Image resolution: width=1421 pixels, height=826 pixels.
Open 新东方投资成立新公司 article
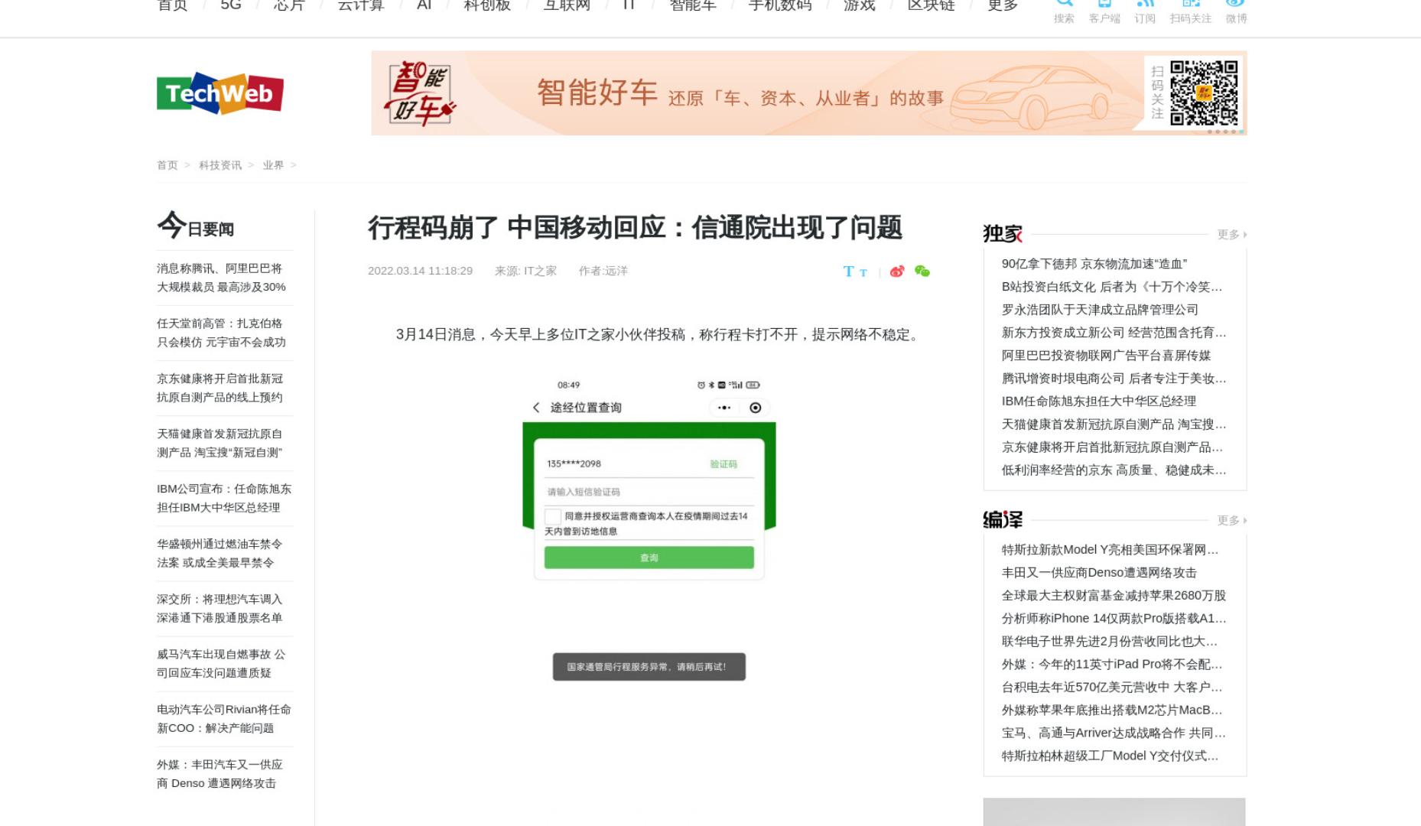pyautogui.click(x=1114, y=333)
